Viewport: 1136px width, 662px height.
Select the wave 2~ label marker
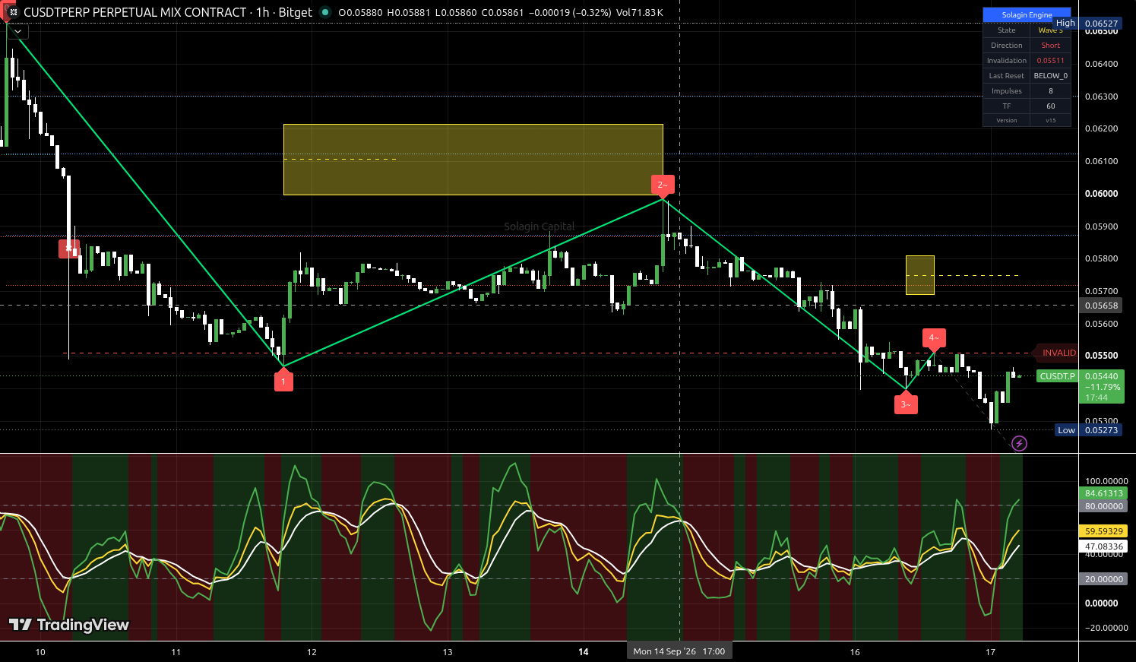663,185
